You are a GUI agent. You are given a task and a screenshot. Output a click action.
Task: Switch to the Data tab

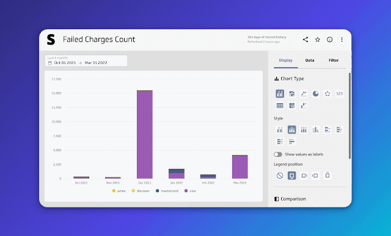[310, 60]
